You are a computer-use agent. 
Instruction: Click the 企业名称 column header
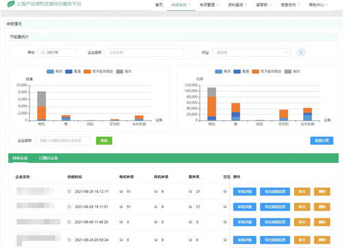(x=23, y=176)
